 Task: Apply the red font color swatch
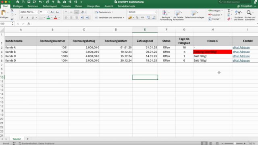56,18
